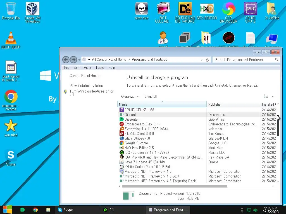The height and width of the screenshot is (214, 286).
Task: Select the Dev-C++ icon labeled DIE
Action: click(x=185, y=12)
